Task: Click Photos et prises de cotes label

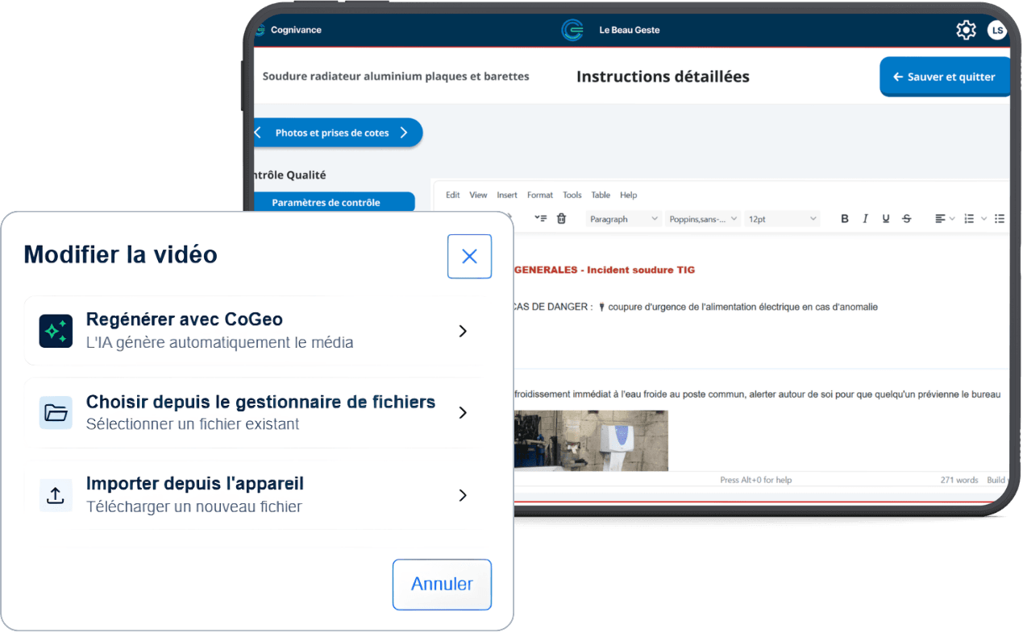Action: 332,133
